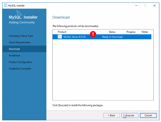Image resolution: width=161 pixels, height=122 pixels.
Task: Select the MySQL Server 8.0.28 row
Action: [102, 37]
